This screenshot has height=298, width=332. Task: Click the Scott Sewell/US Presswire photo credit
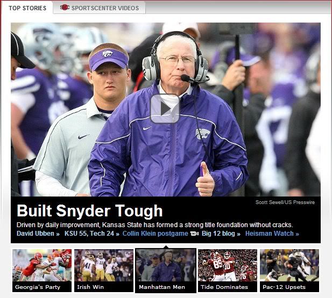point(285,202)
